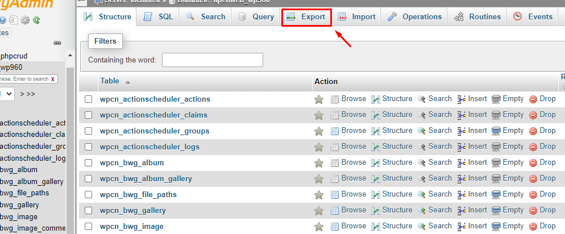
Task: Open navigation panel settings gear icon
Action: point(25,20)
